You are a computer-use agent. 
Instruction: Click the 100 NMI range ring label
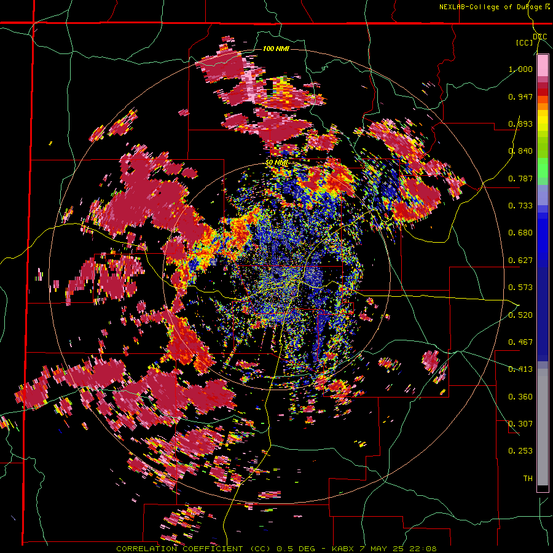coord(276,49)
